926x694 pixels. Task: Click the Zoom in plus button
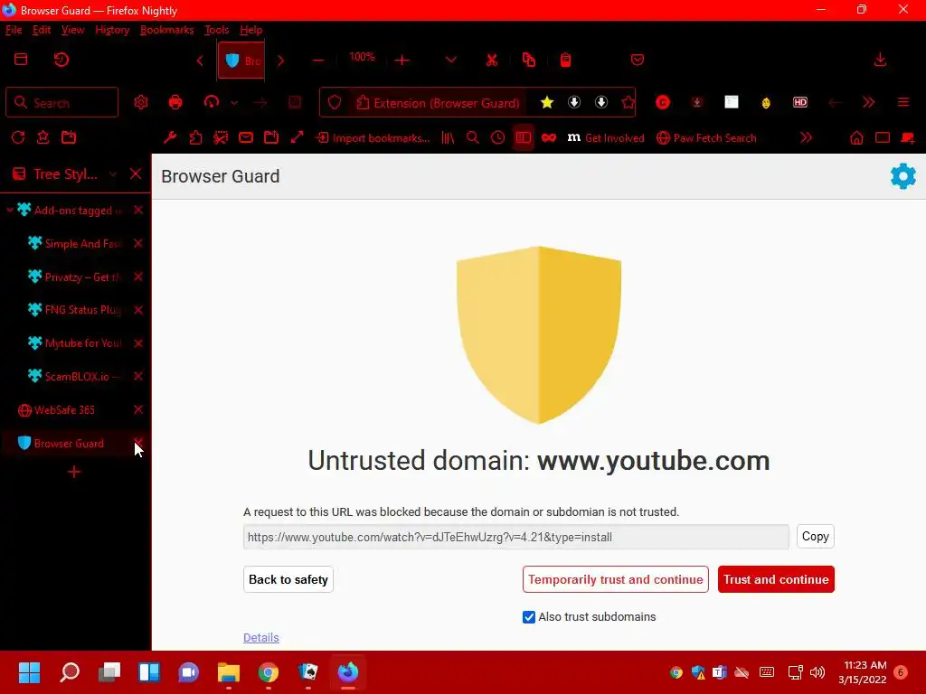pos(402,60)
